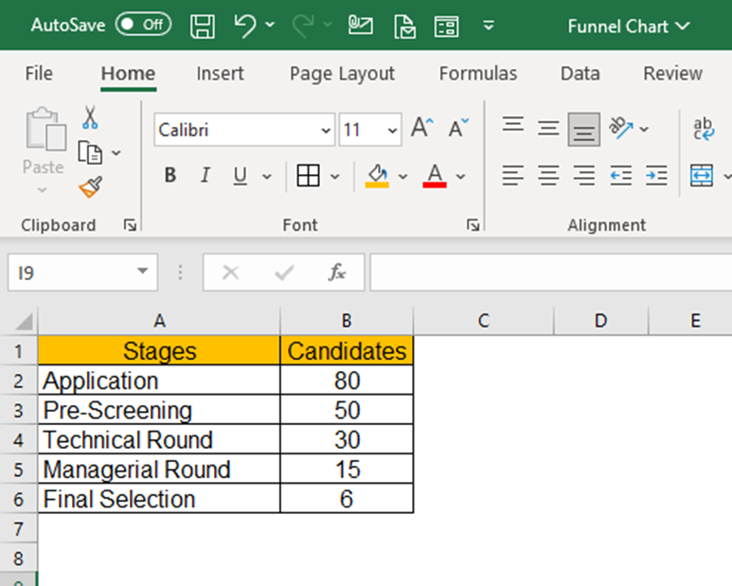
Task: Select row 4 header
Action: pyautogui.click(x=18, y=440)
